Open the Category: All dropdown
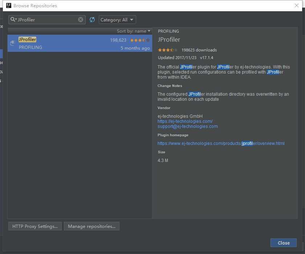305x254 pixels. [x=117, y=20]
